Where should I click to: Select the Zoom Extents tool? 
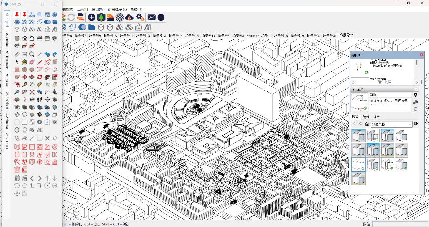32,92
